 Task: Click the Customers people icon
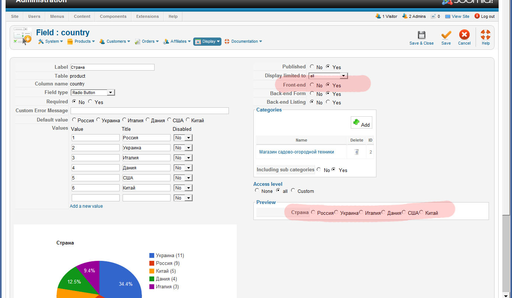point(102,41)
